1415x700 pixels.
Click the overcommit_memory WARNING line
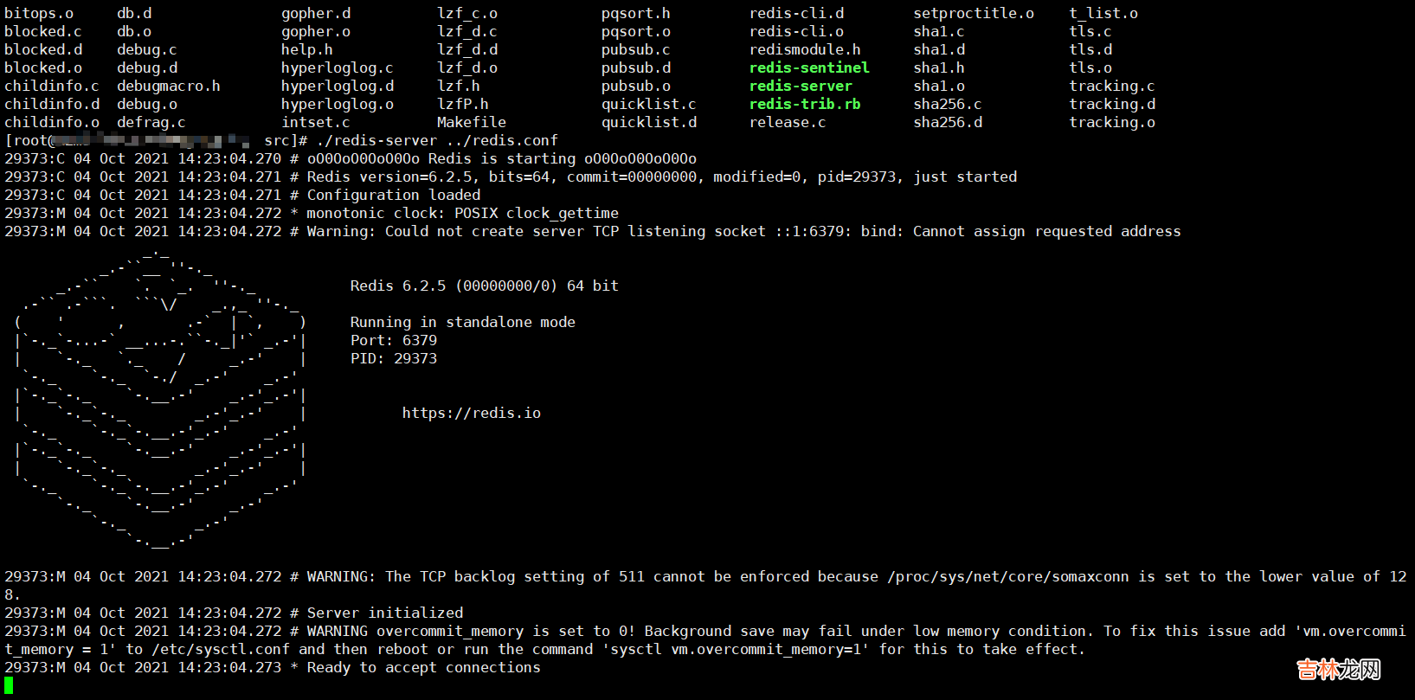point(705,640)
